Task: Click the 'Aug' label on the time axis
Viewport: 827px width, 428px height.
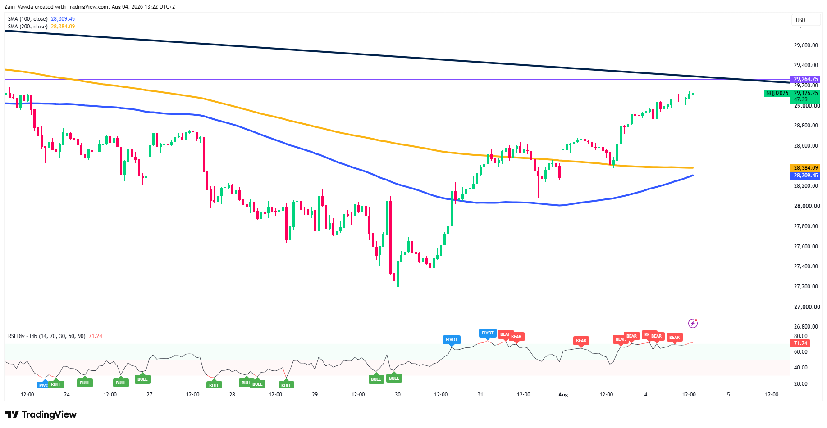Action: 563,395
